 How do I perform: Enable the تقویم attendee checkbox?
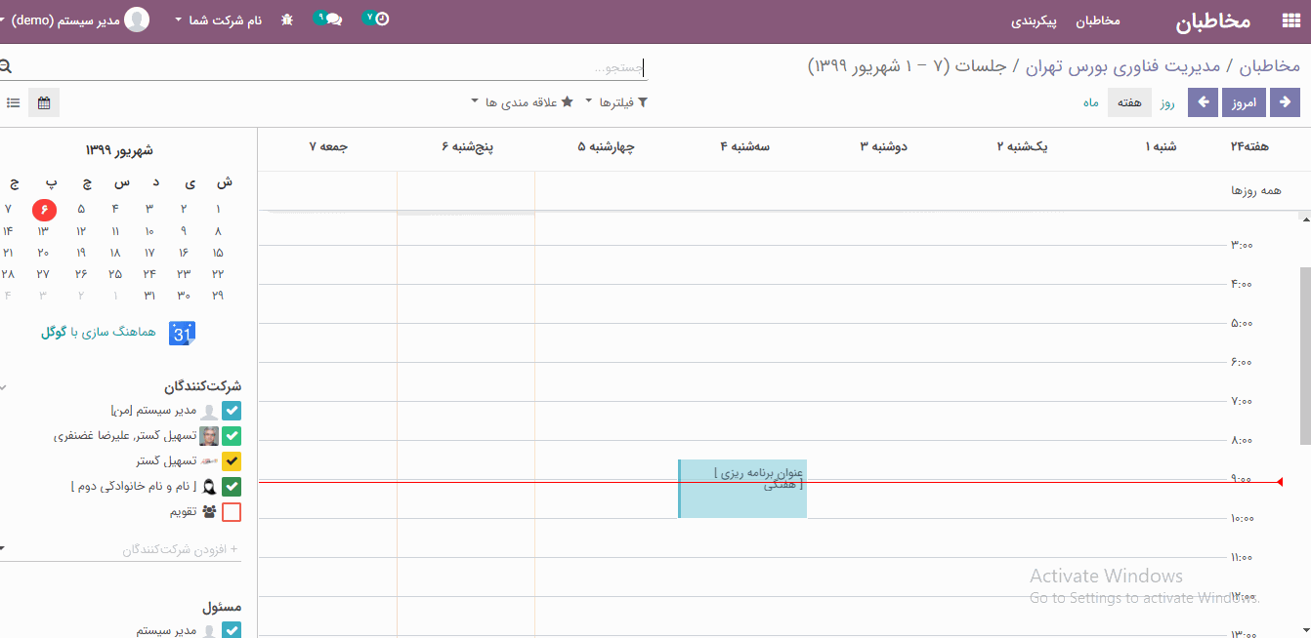232,512
